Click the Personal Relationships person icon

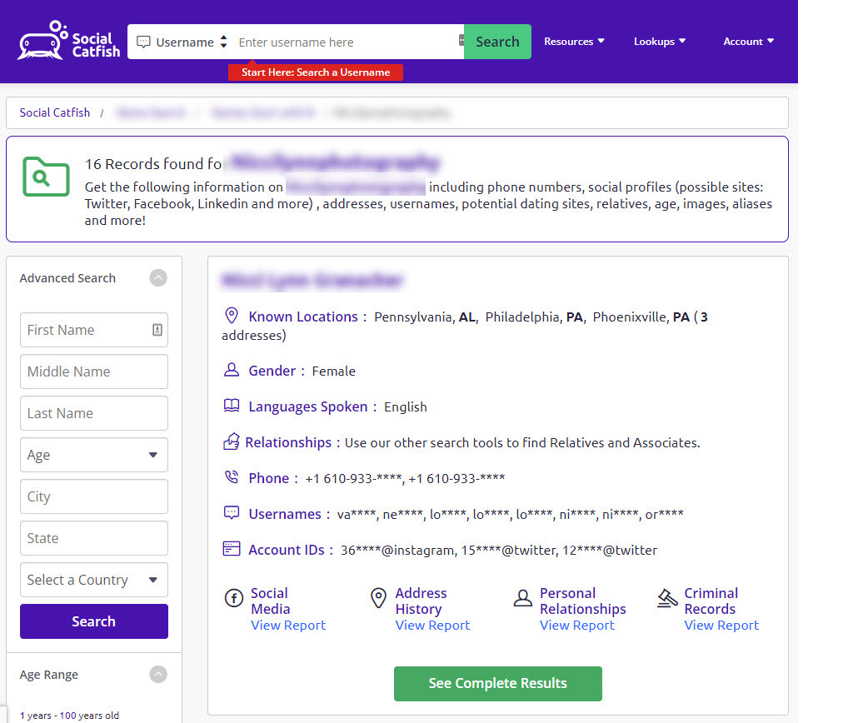tap(523, 598)
